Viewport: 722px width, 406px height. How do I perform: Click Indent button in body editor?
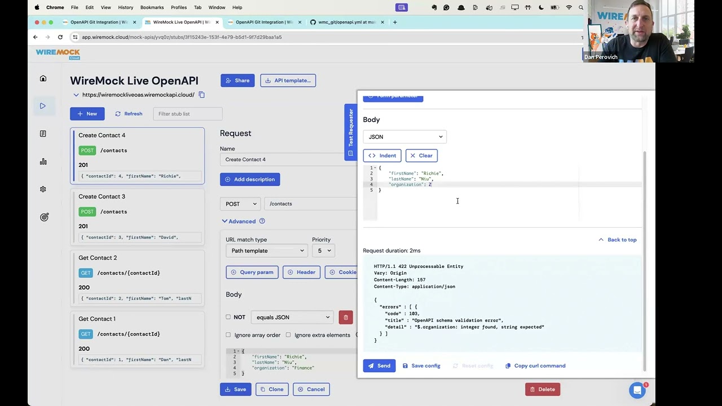382,156
